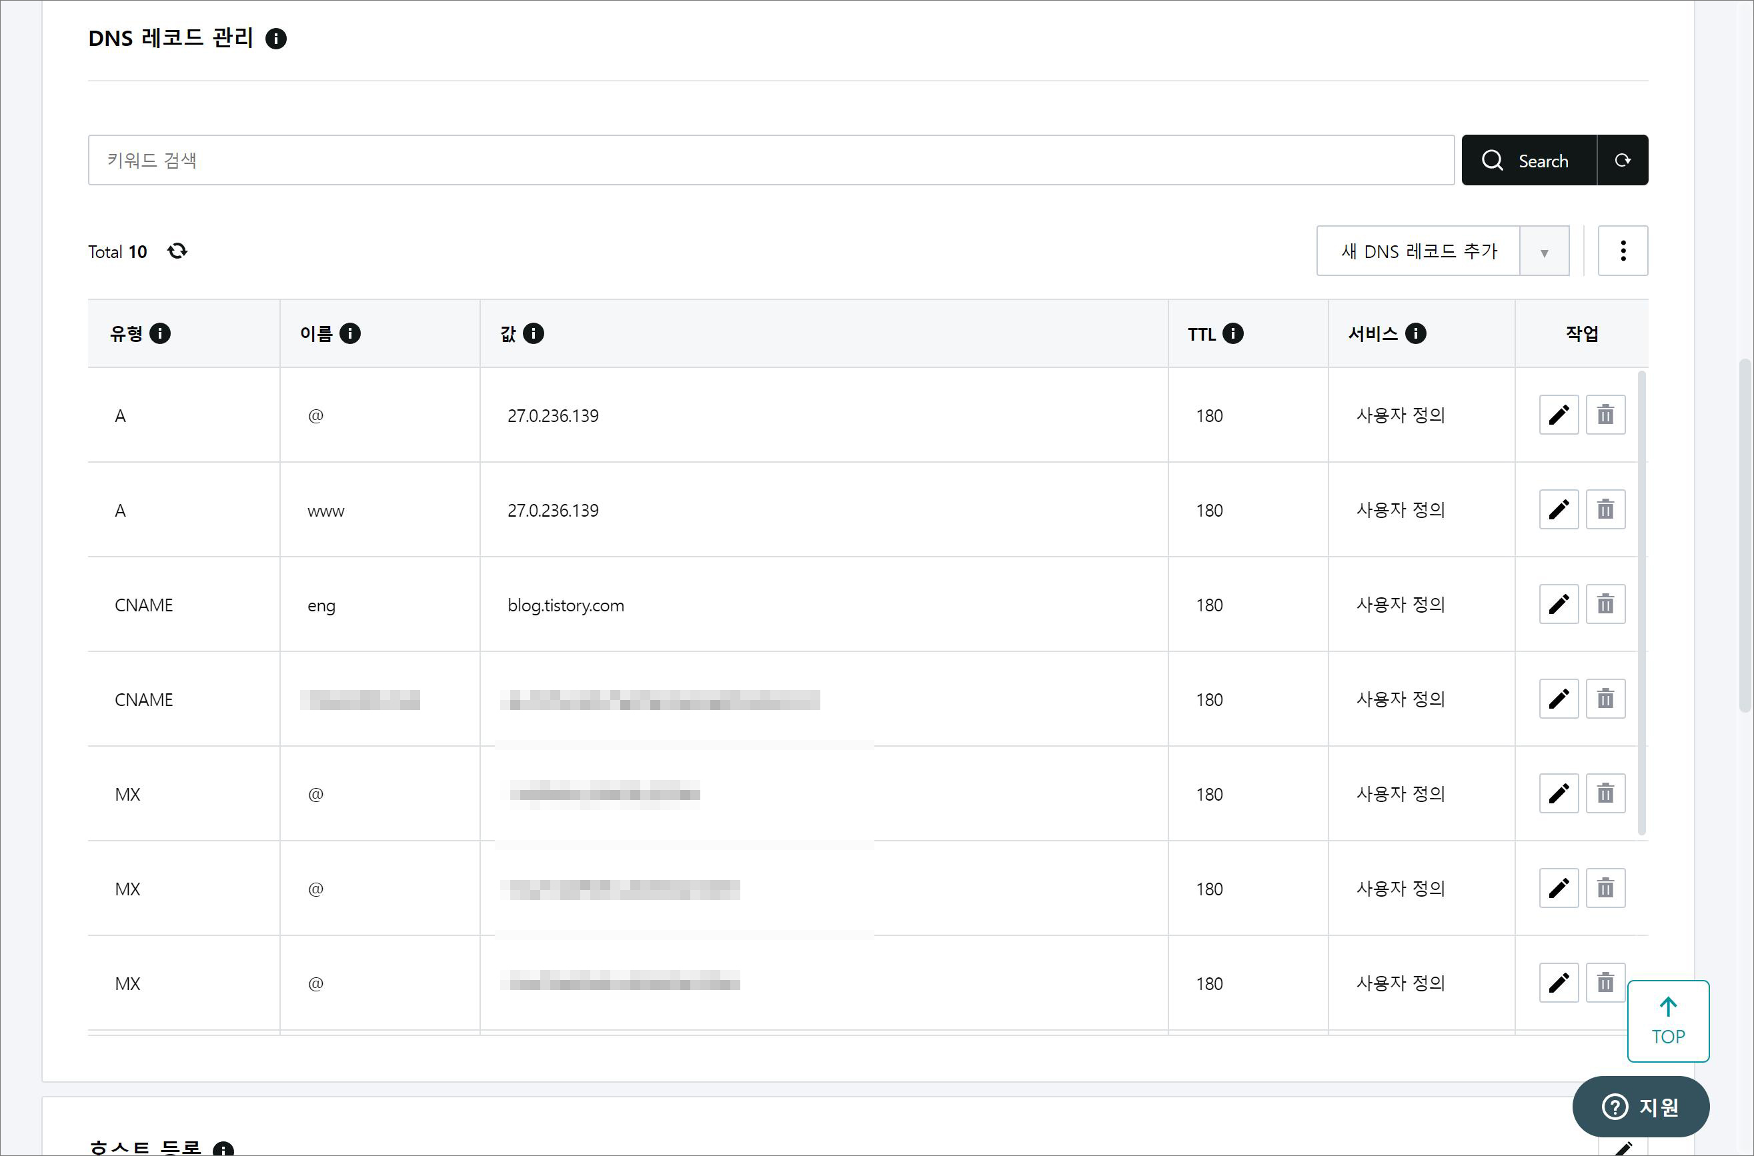
Task: Edit the A record named www
Action: point(1558,509)
